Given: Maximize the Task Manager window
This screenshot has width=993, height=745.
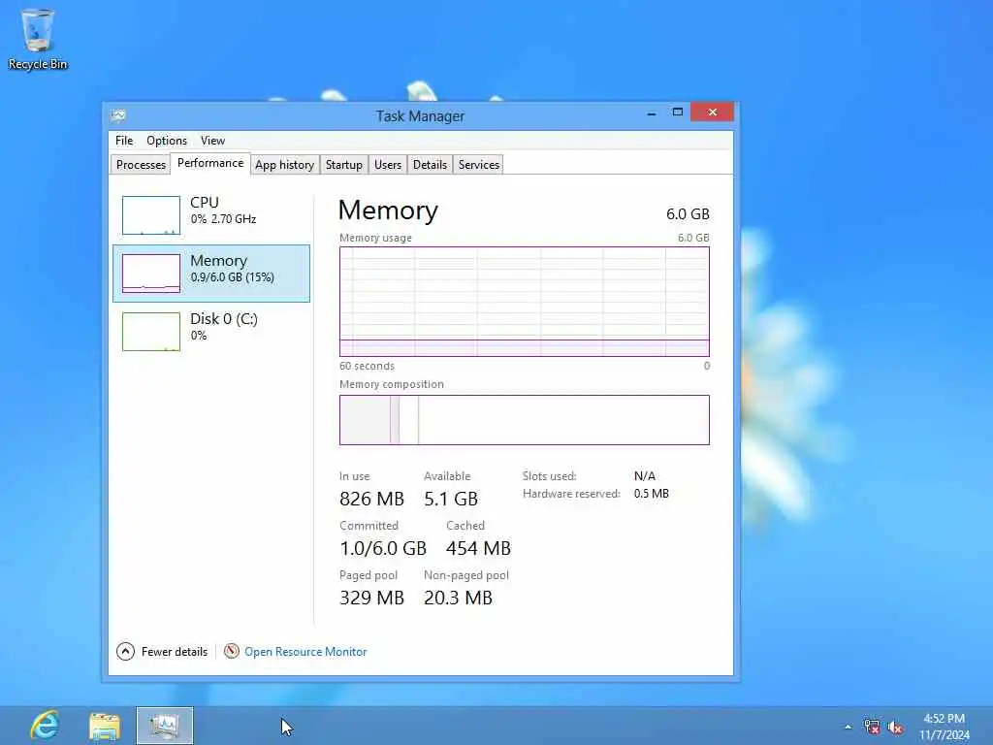Looking at the screenshot, I should coord(678,113).
